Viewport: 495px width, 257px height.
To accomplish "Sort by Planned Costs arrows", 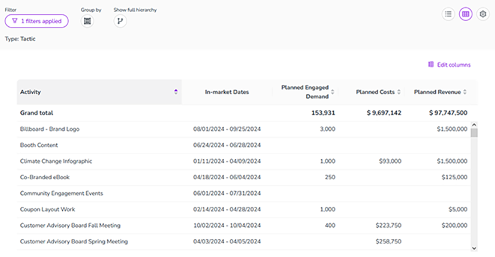I will point(399,91).
